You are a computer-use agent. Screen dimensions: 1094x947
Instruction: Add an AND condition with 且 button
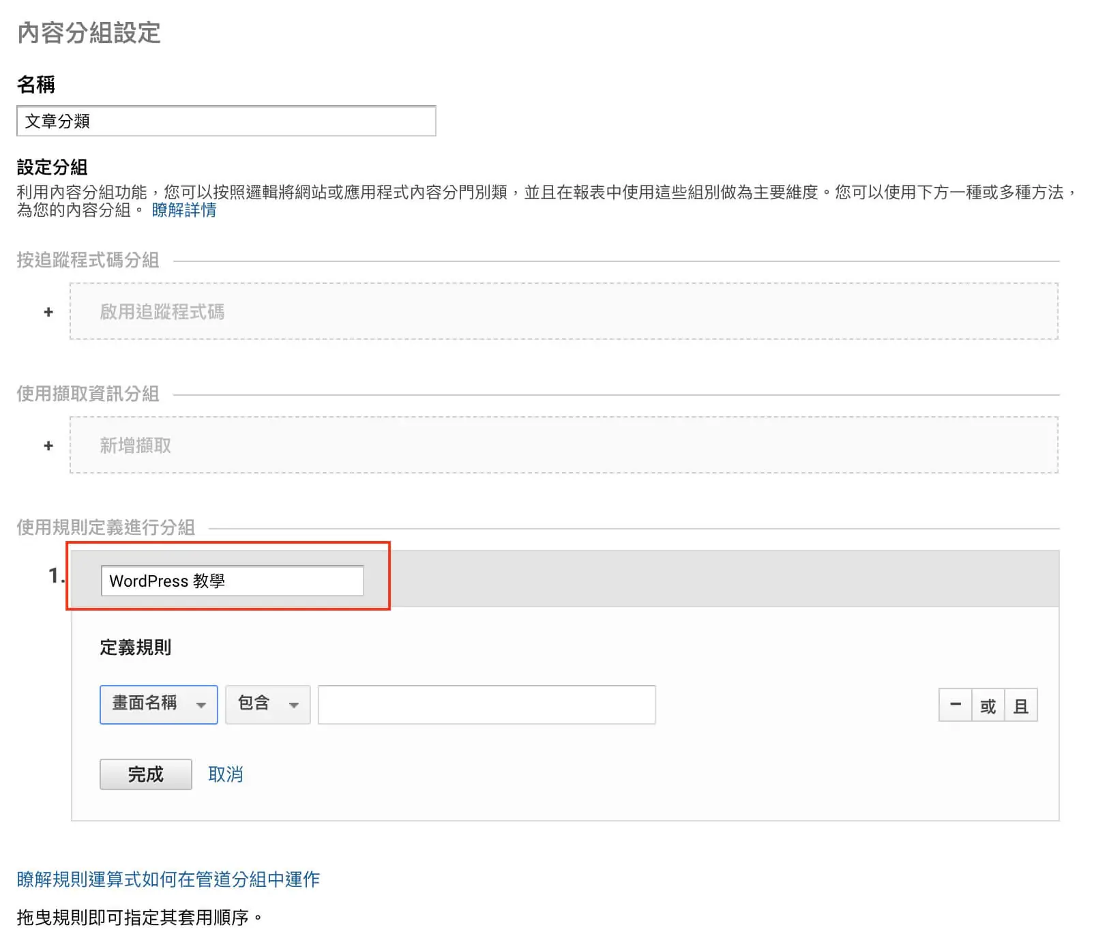[x=1020, y=705]
